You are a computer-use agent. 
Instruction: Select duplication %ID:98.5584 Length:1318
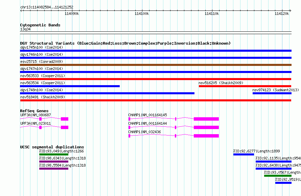click(62, 165)
